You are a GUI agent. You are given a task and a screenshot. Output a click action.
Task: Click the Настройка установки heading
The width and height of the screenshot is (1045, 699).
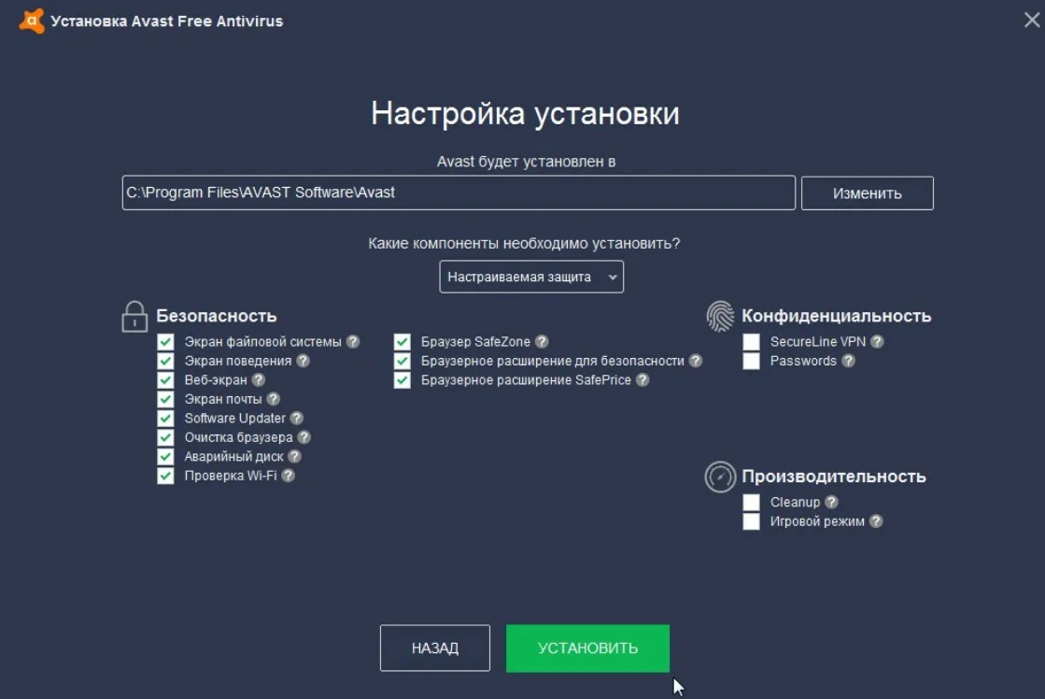point(525,113)
